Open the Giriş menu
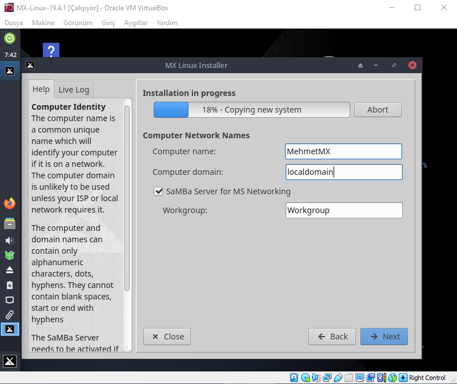The height and width of the screenshot is (384, 457). (x=108, y=23)
